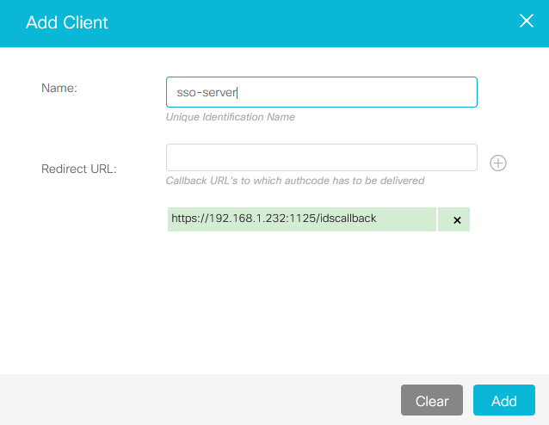
Task: Remove the 192.168.1.232 callback URL entry
Action: 456,220
